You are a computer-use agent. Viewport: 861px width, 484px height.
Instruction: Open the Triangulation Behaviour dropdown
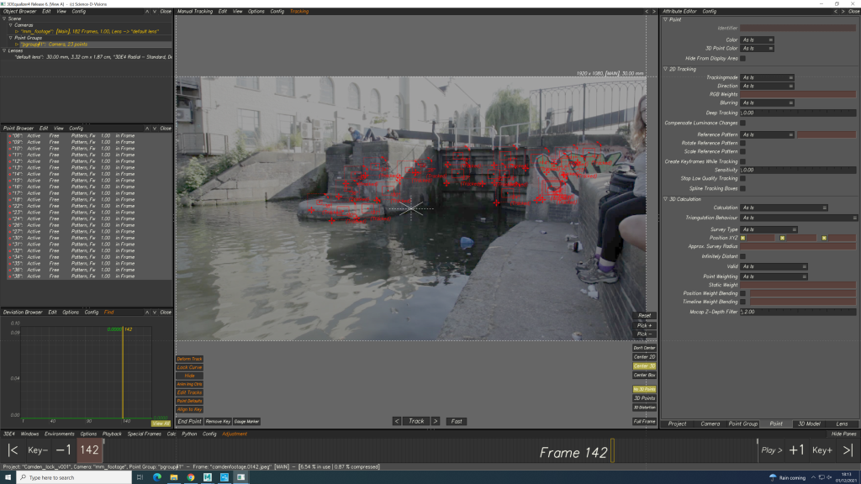(799, 218)
